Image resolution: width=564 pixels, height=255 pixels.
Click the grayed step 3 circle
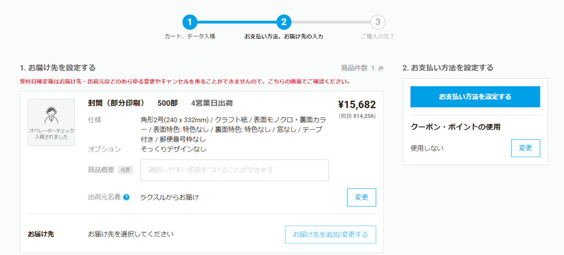[x=377, y=22]
